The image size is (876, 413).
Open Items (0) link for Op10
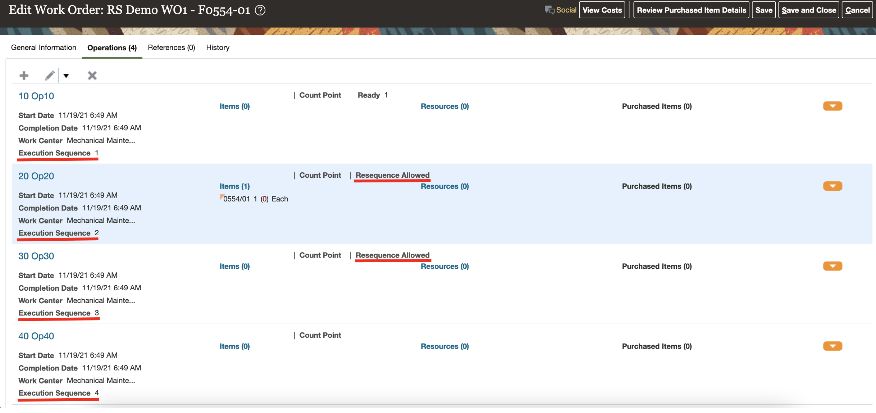pos(234,106)
